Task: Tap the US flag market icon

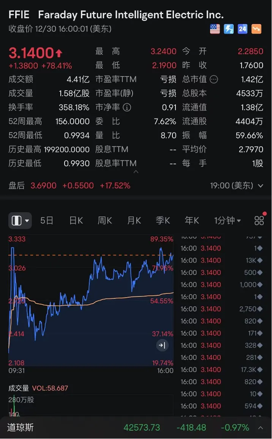Action: coord(215,29)
